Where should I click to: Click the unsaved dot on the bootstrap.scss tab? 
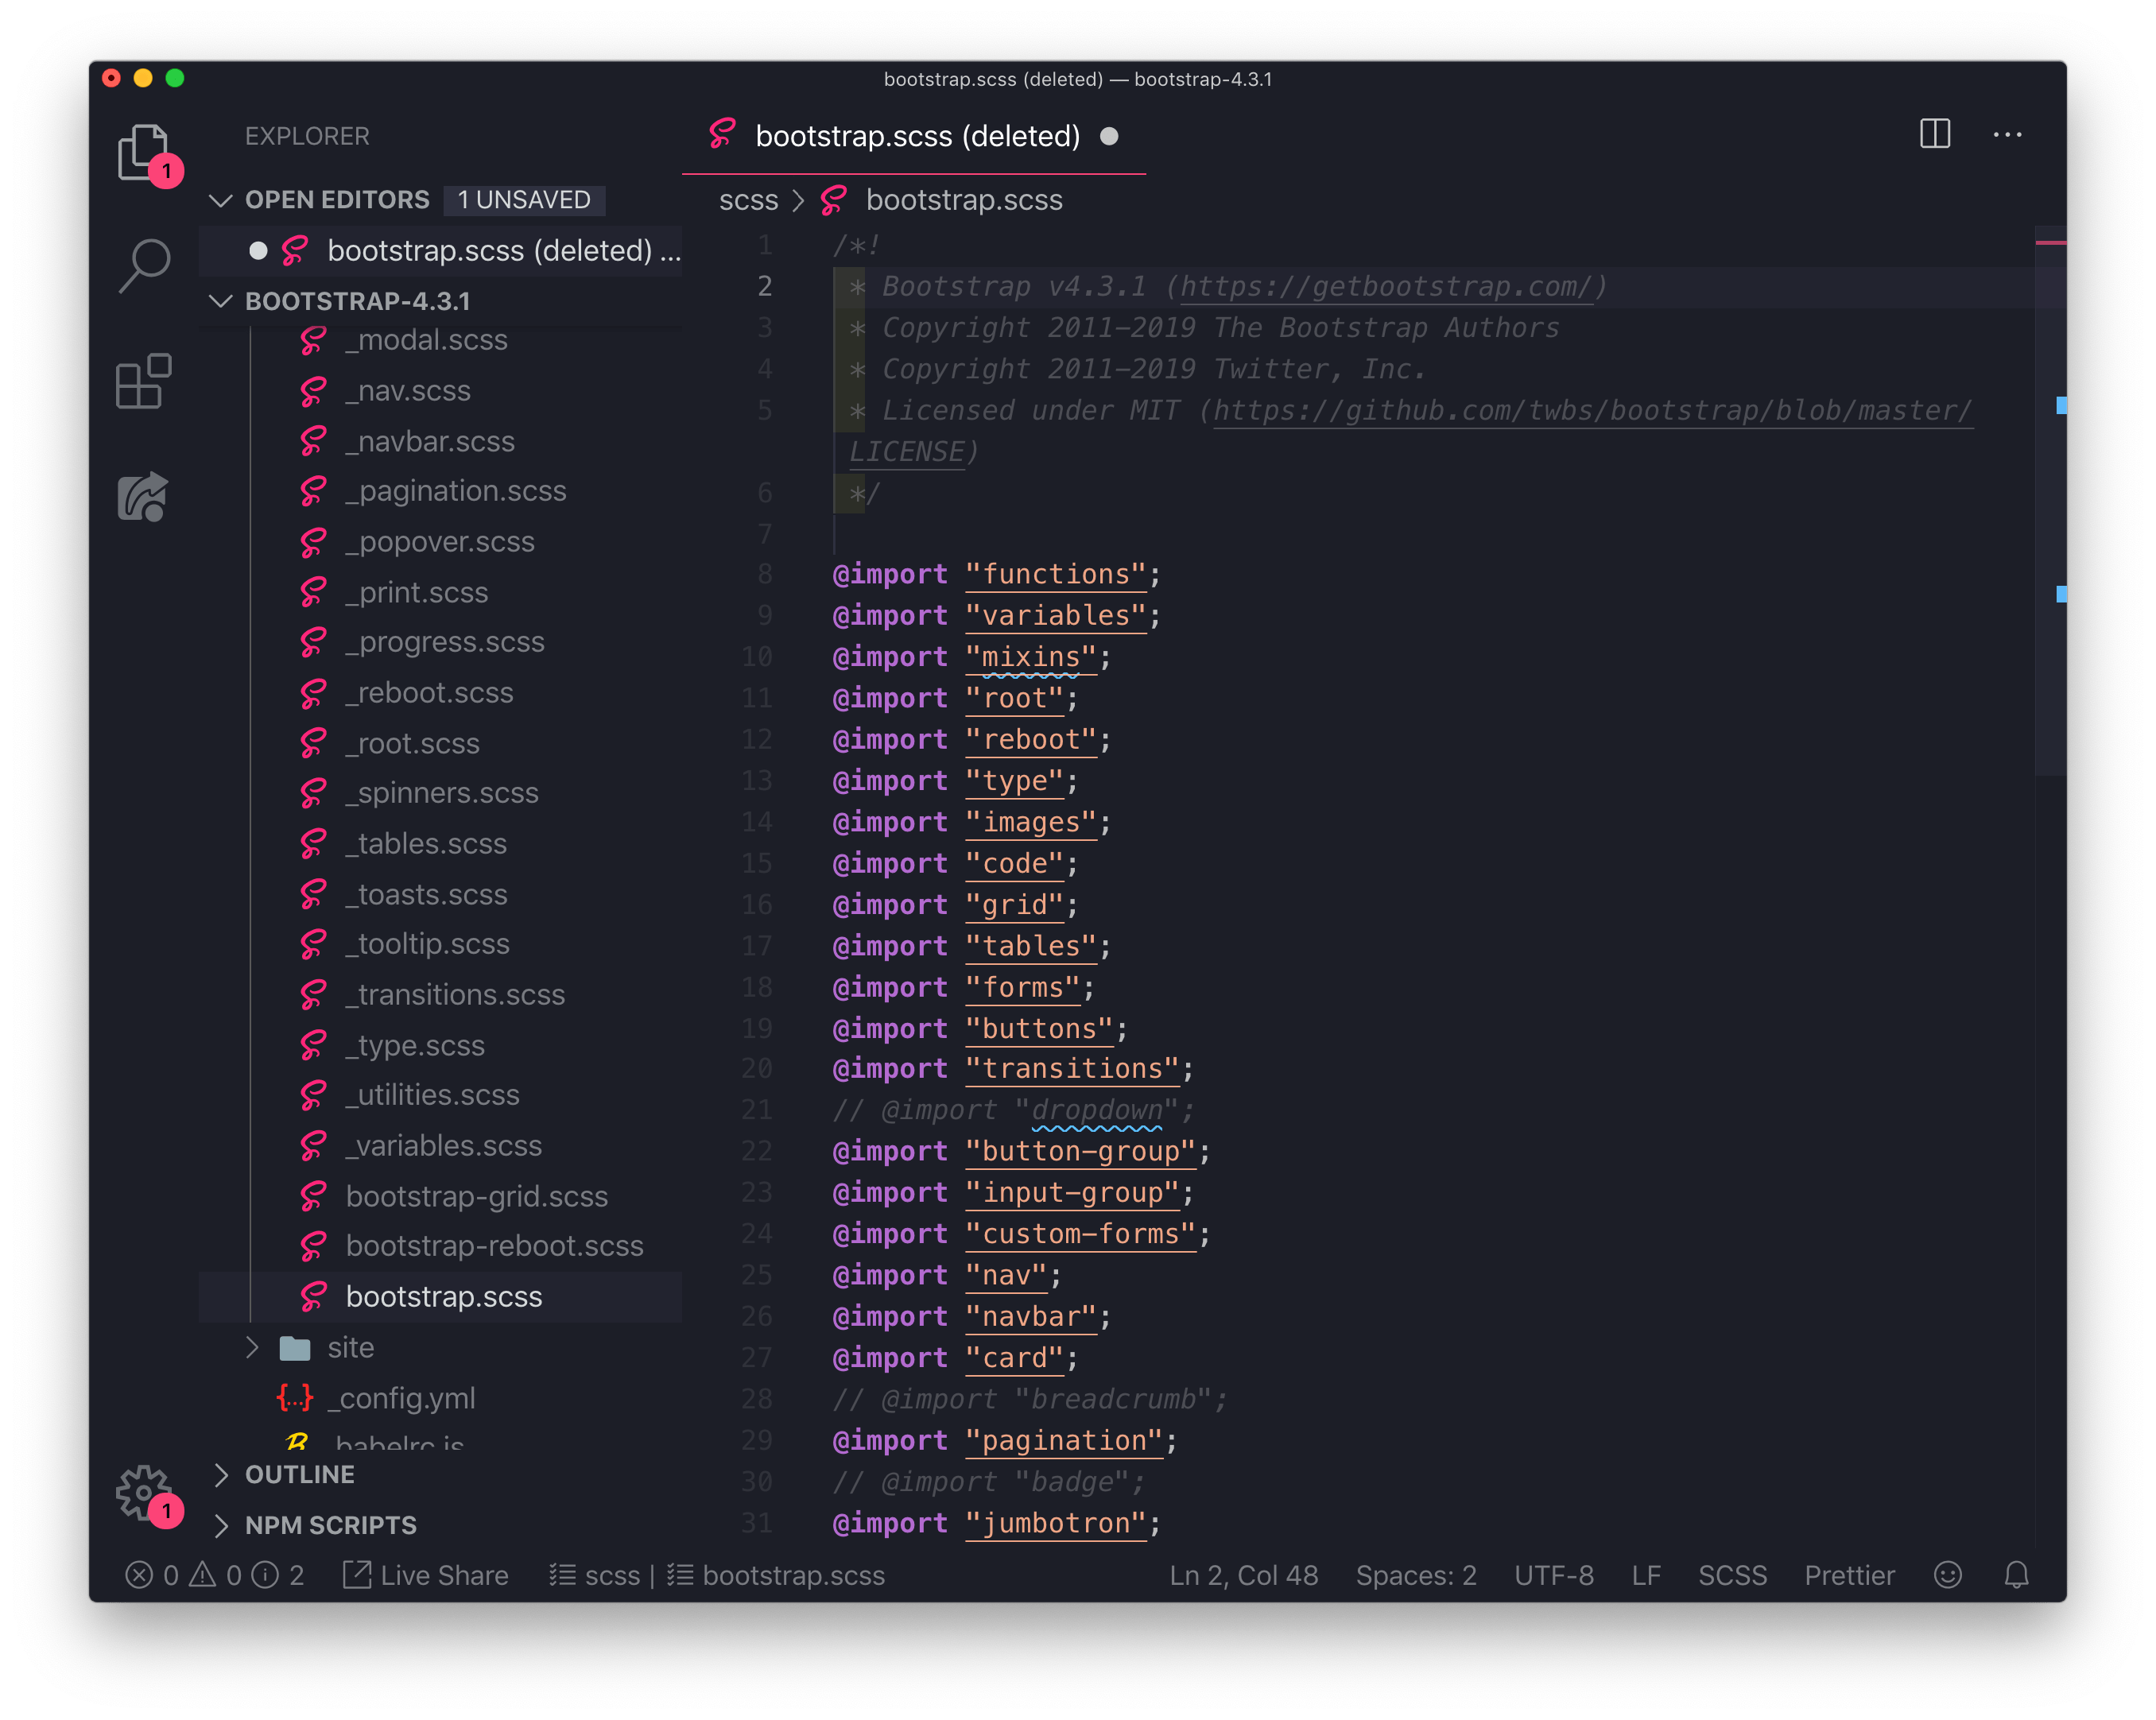coord(1109,136)
